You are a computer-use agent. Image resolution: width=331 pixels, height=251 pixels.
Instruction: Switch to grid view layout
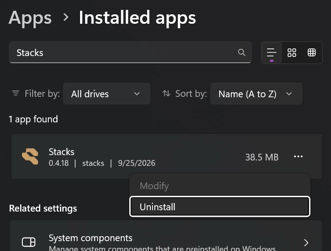pyautogui.click(x=292, y=52)
